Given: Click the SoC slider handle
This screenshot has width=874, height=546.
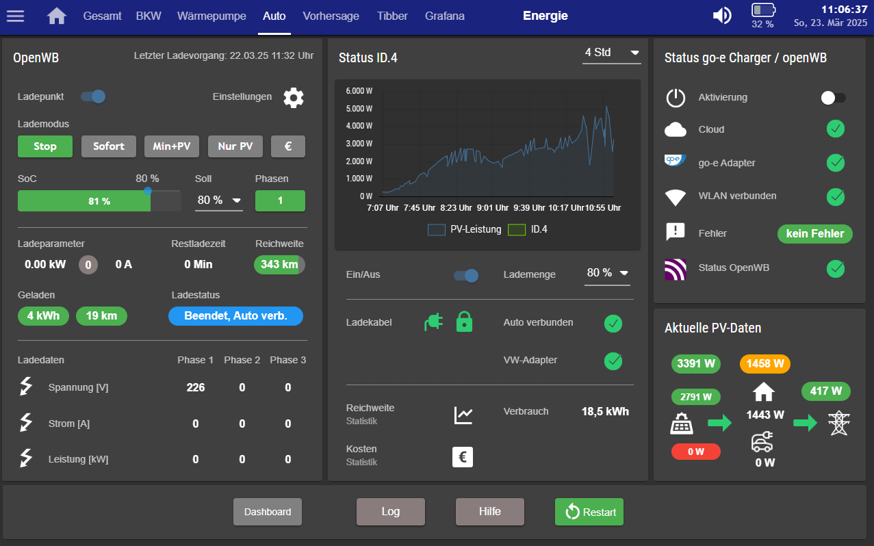Looking at the screenshot, I should 148,191.
